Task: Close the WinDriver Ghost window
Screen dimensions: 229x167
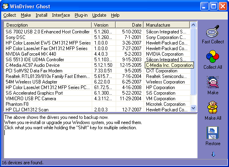Action: click(223, 6)
